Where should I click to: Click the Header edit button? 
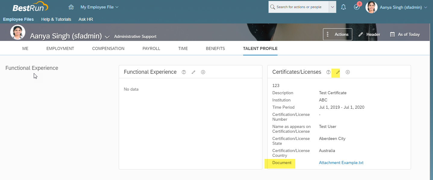(369, 34)
